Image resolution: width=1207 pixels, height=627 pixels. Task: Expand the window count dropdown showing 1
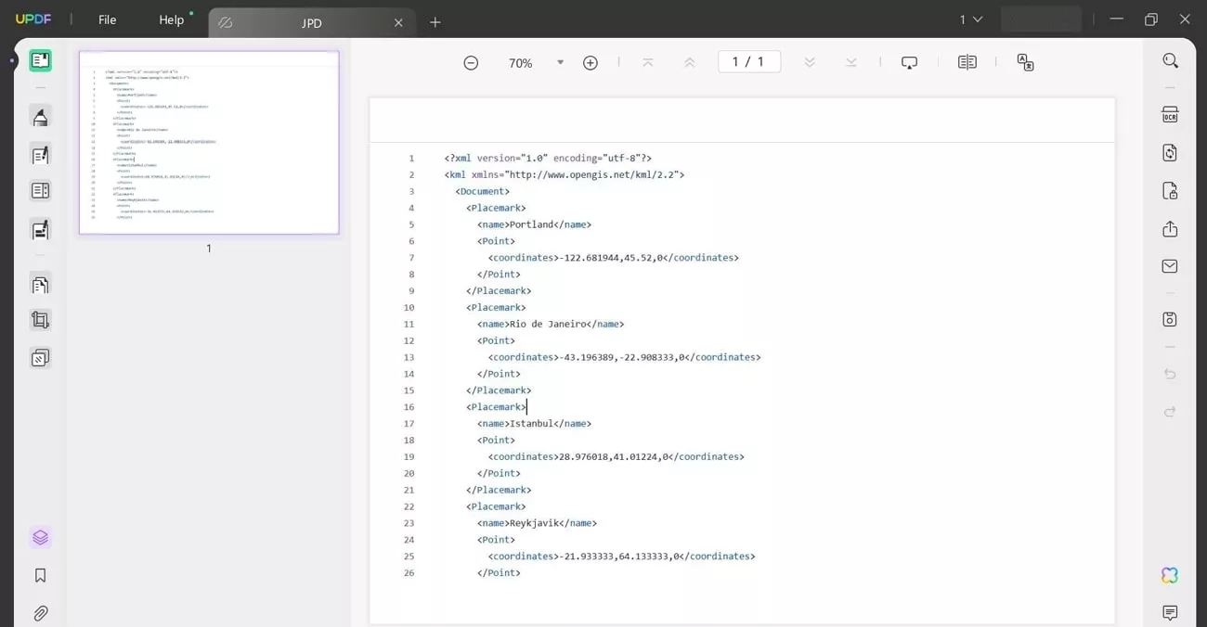click(971, 19)
